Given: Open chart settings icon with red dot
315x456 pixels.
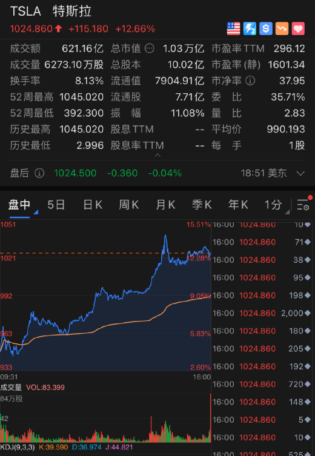Looking at the screenshot, I should click(x=303, y=203).
